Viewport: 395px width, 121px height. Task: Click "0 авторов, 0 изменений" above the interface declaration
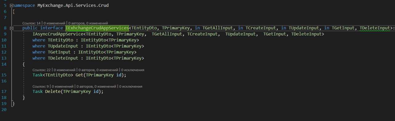pyautogui.click(x=88, y=23)
